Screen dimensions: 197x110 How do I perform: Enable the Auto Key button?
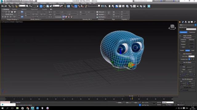[x=159, y=103]
